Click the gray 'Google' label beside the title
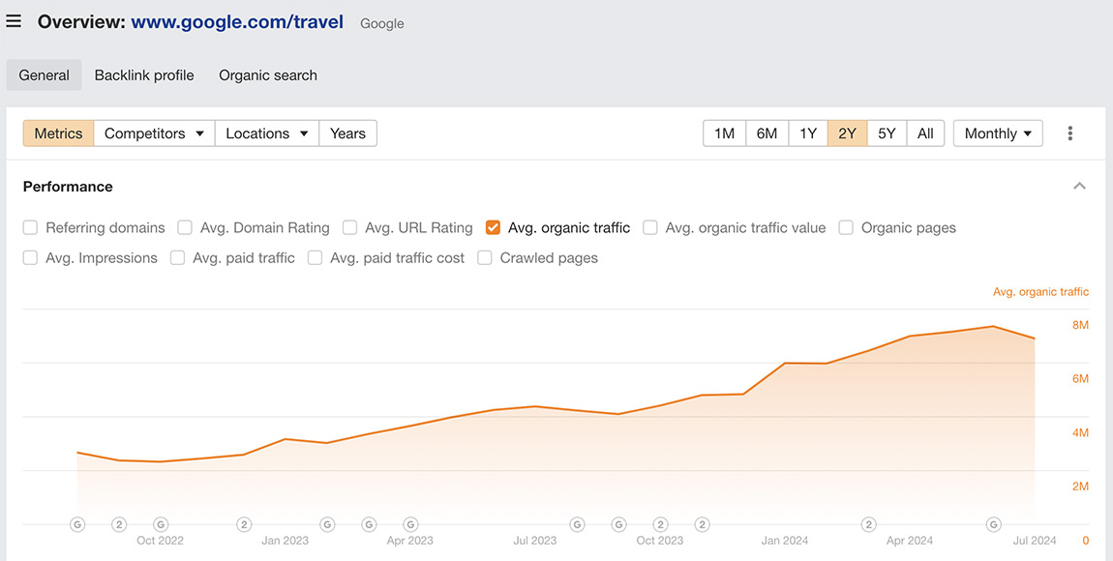Screen dimensions: 1113x561 click(x=382, y=23)
